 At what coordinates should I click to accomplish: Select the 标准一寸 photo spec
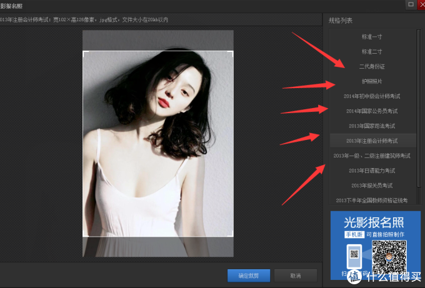372,37
